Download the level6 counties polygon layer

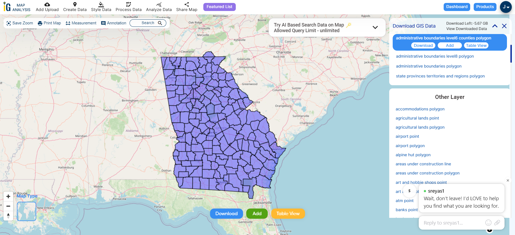tap(423, 46)
